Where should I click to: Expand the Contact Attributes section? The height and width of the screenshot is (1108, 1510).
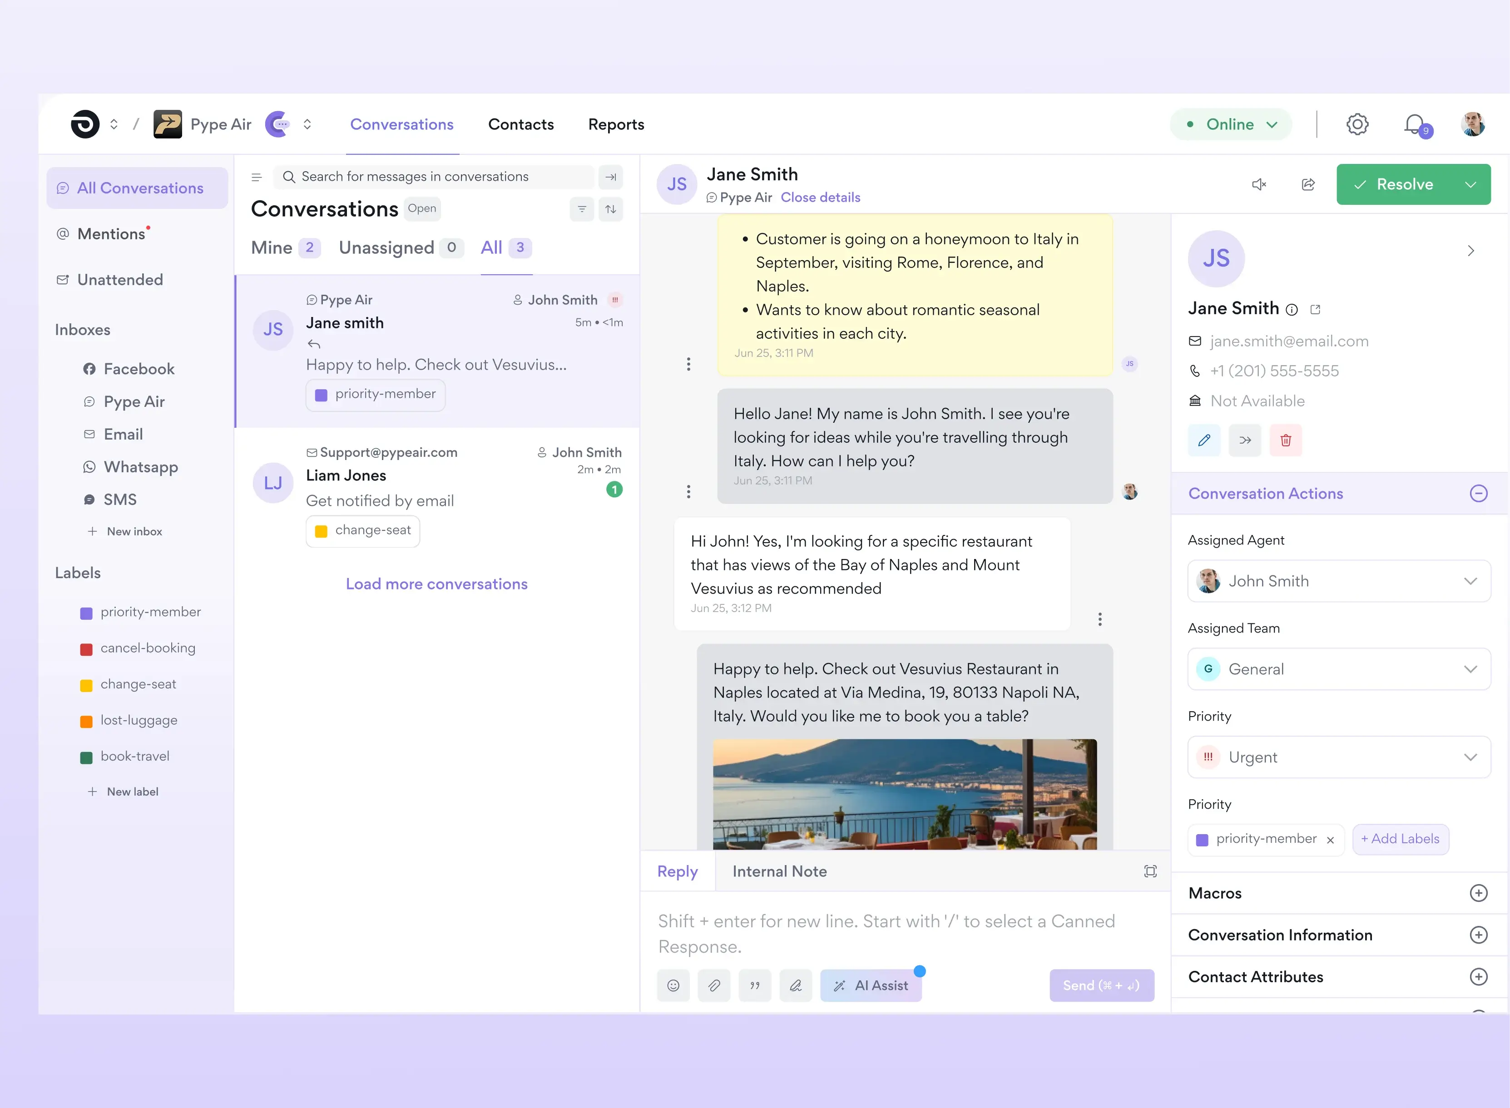pyautogui.click(x=1479, y=977)
